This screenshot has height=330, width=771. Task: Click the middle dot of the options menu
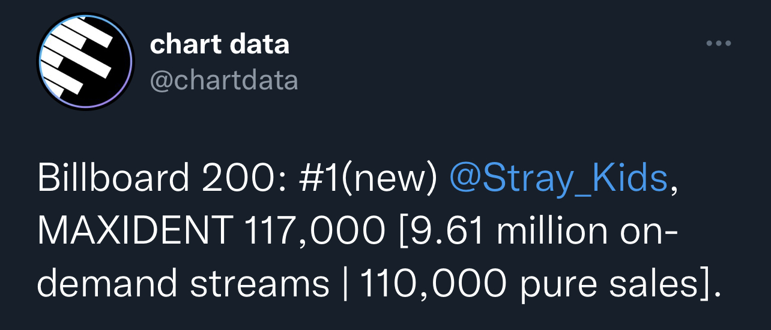click(x=718, y=43)
